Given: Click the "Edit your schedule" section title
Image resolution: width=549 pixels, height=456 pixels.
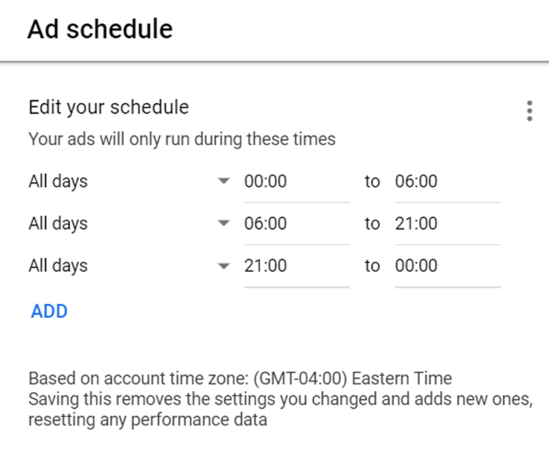Looking at the screenshot, I should tap(108, 107).
